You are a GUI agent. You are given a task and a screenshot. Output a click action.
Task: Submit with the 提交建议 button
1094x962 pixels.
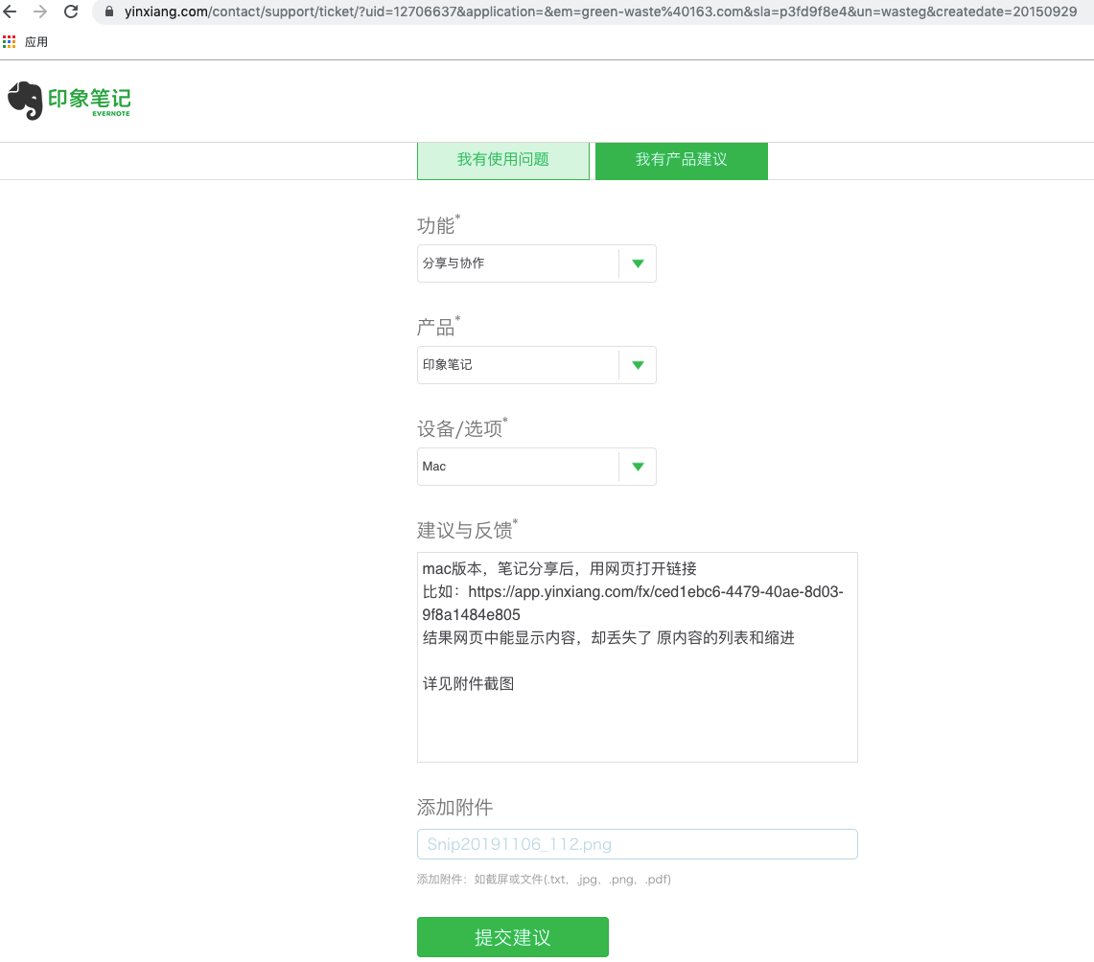513,937
